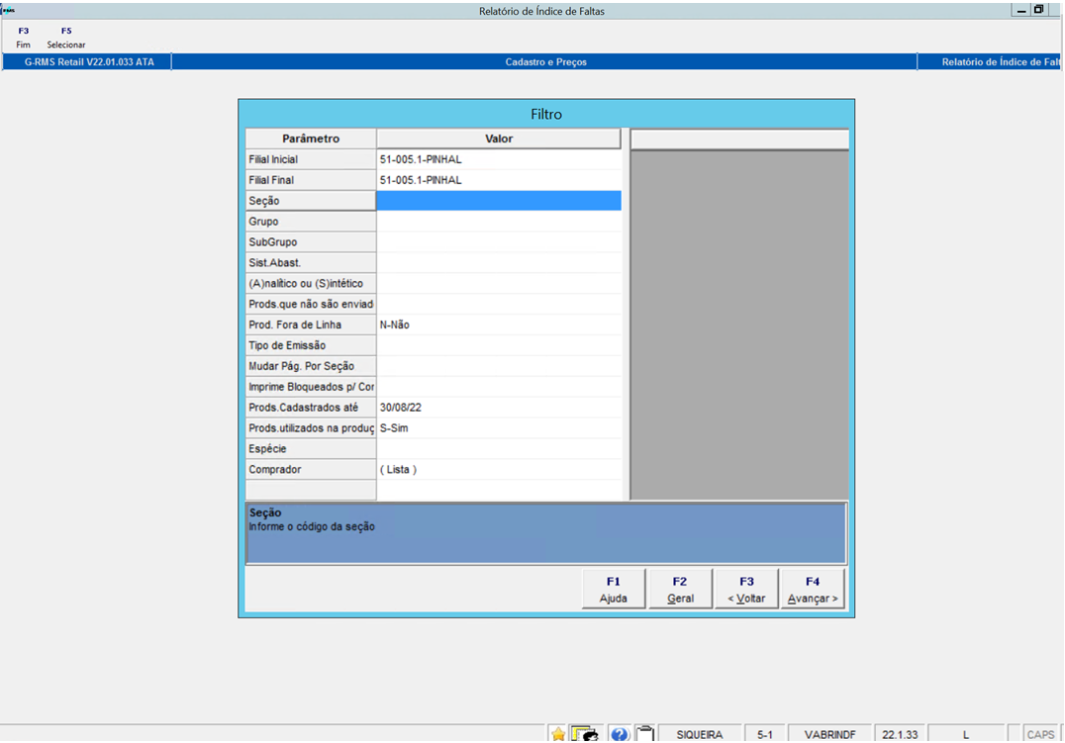Click the Sist.Abast. value field
The width and height of the screenshot is (1065, 743).
pos(499,263)
